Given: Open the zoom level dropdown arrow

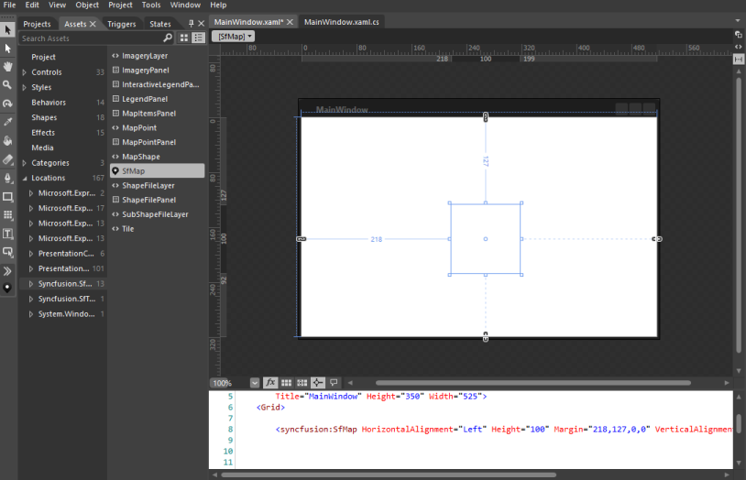Looking at the screenshot, I should point(255,383).
